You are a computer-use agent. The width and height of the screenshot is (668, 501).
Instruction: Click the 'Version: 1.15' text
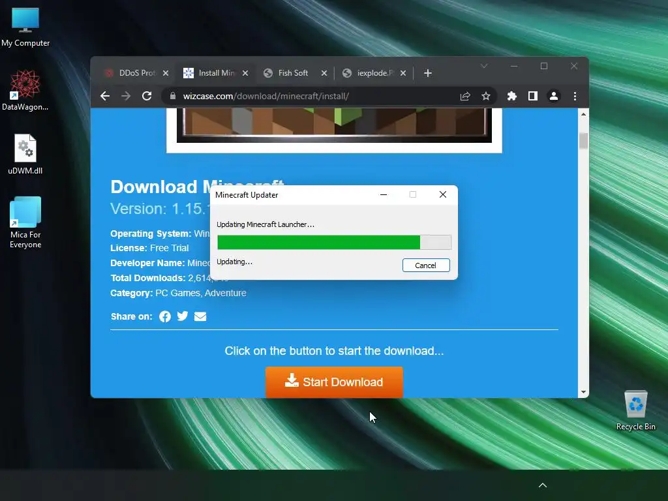(x=160, y=209)
